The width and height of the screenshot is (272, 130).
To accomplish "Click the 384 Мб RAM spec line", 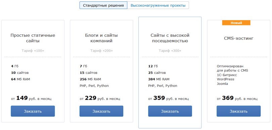I will click(x=159, y=79).
